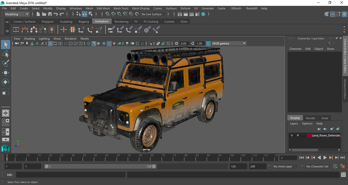Go to end of playback range
348x185 pixels.
point(343,158)
